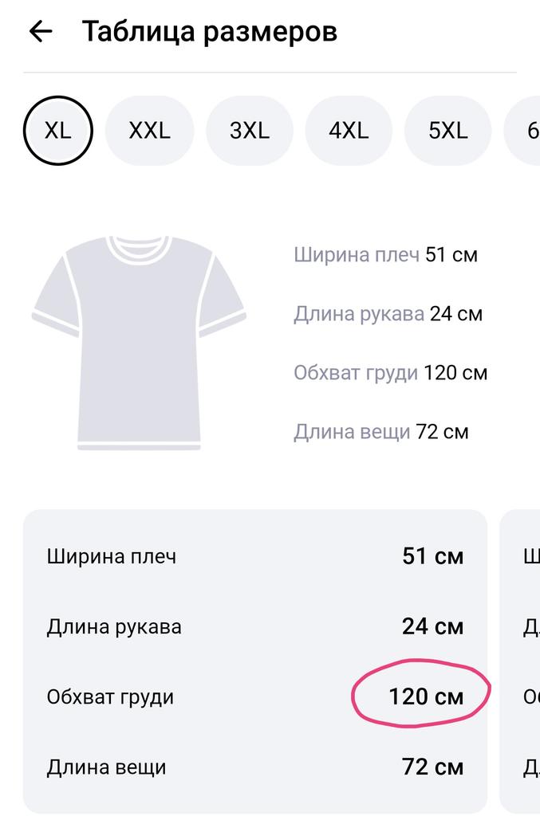The height and width of the screenshot is (816, 540).
Task: Tap the next size card at right edge
Action: (x=523, y=661)
